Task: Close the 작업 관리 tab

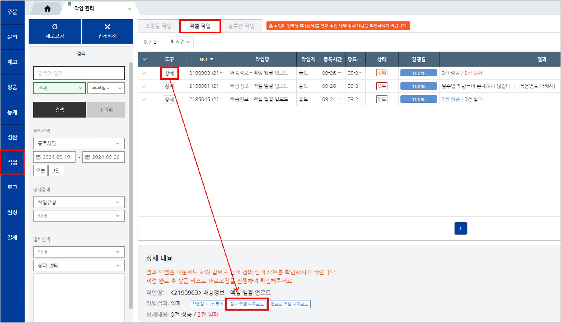Action: 130,9
